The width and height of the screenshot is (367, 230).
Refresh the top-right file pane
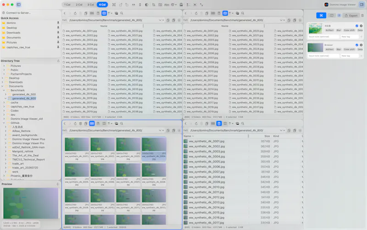pyautogui.click(x=196, y=13)
